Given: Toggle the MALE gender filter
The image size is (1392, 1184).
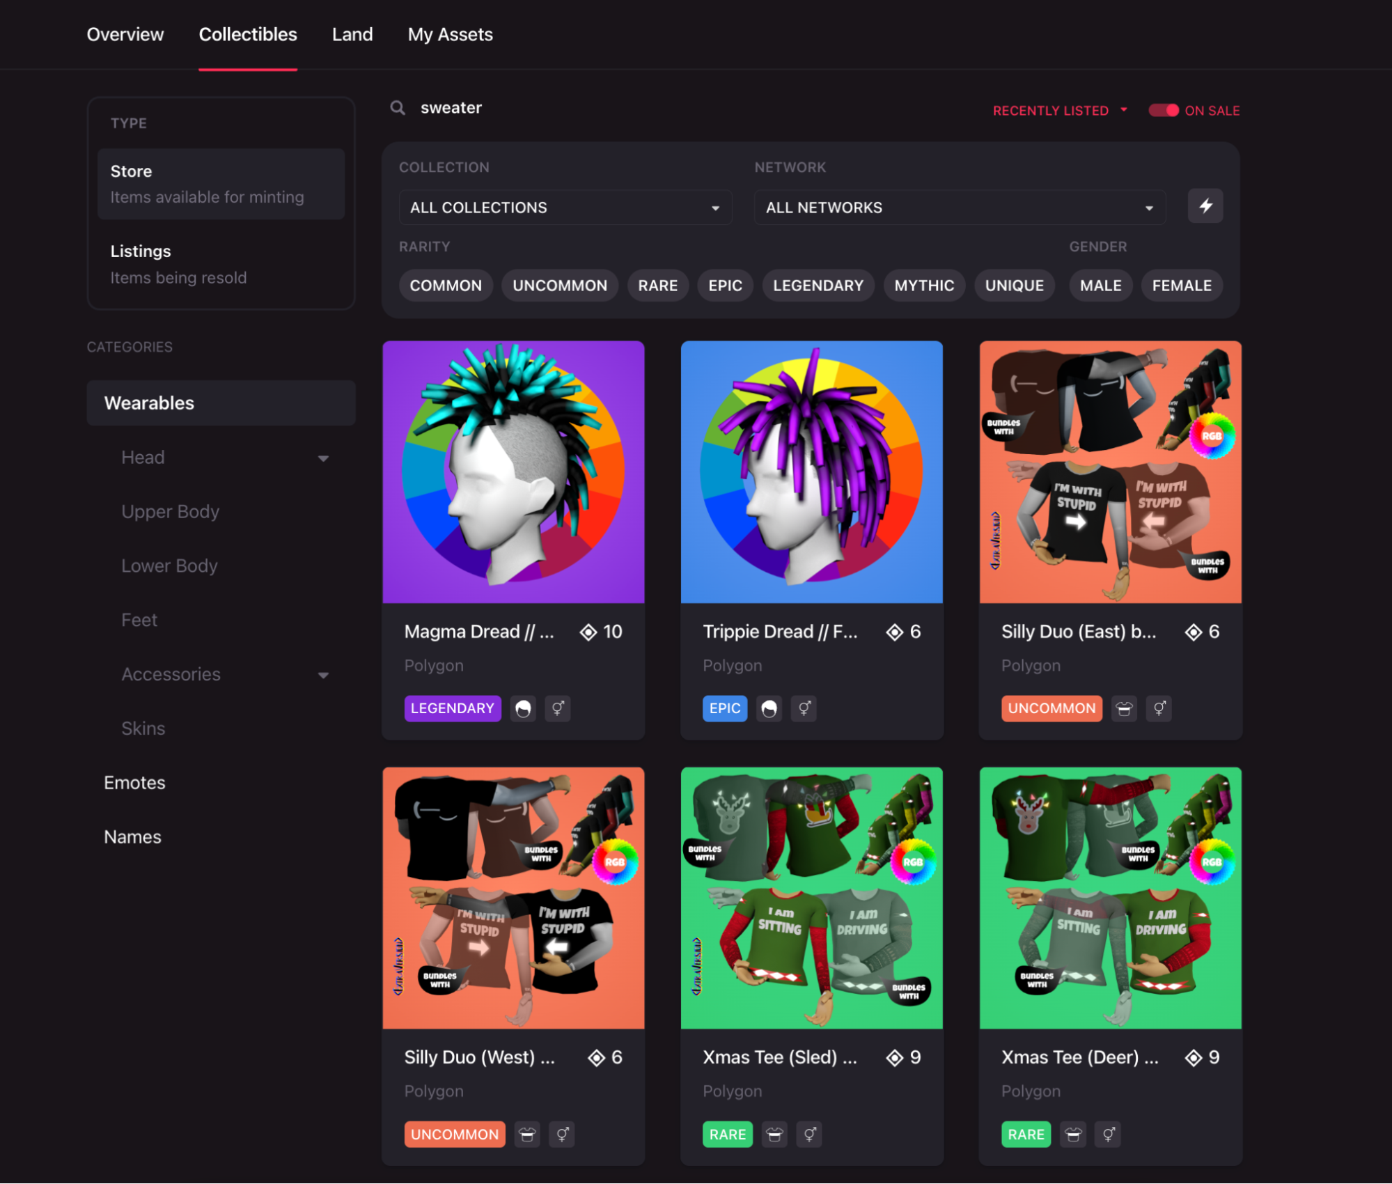Looking at the screenshot, I should (x=1100, y=286).
